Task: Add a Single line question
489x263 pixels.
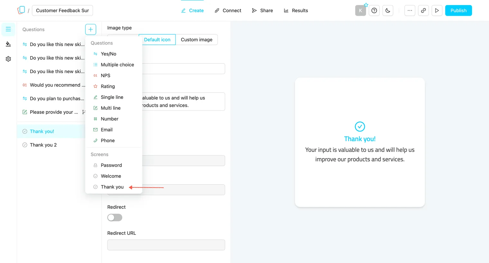Action: pos(114,97)
